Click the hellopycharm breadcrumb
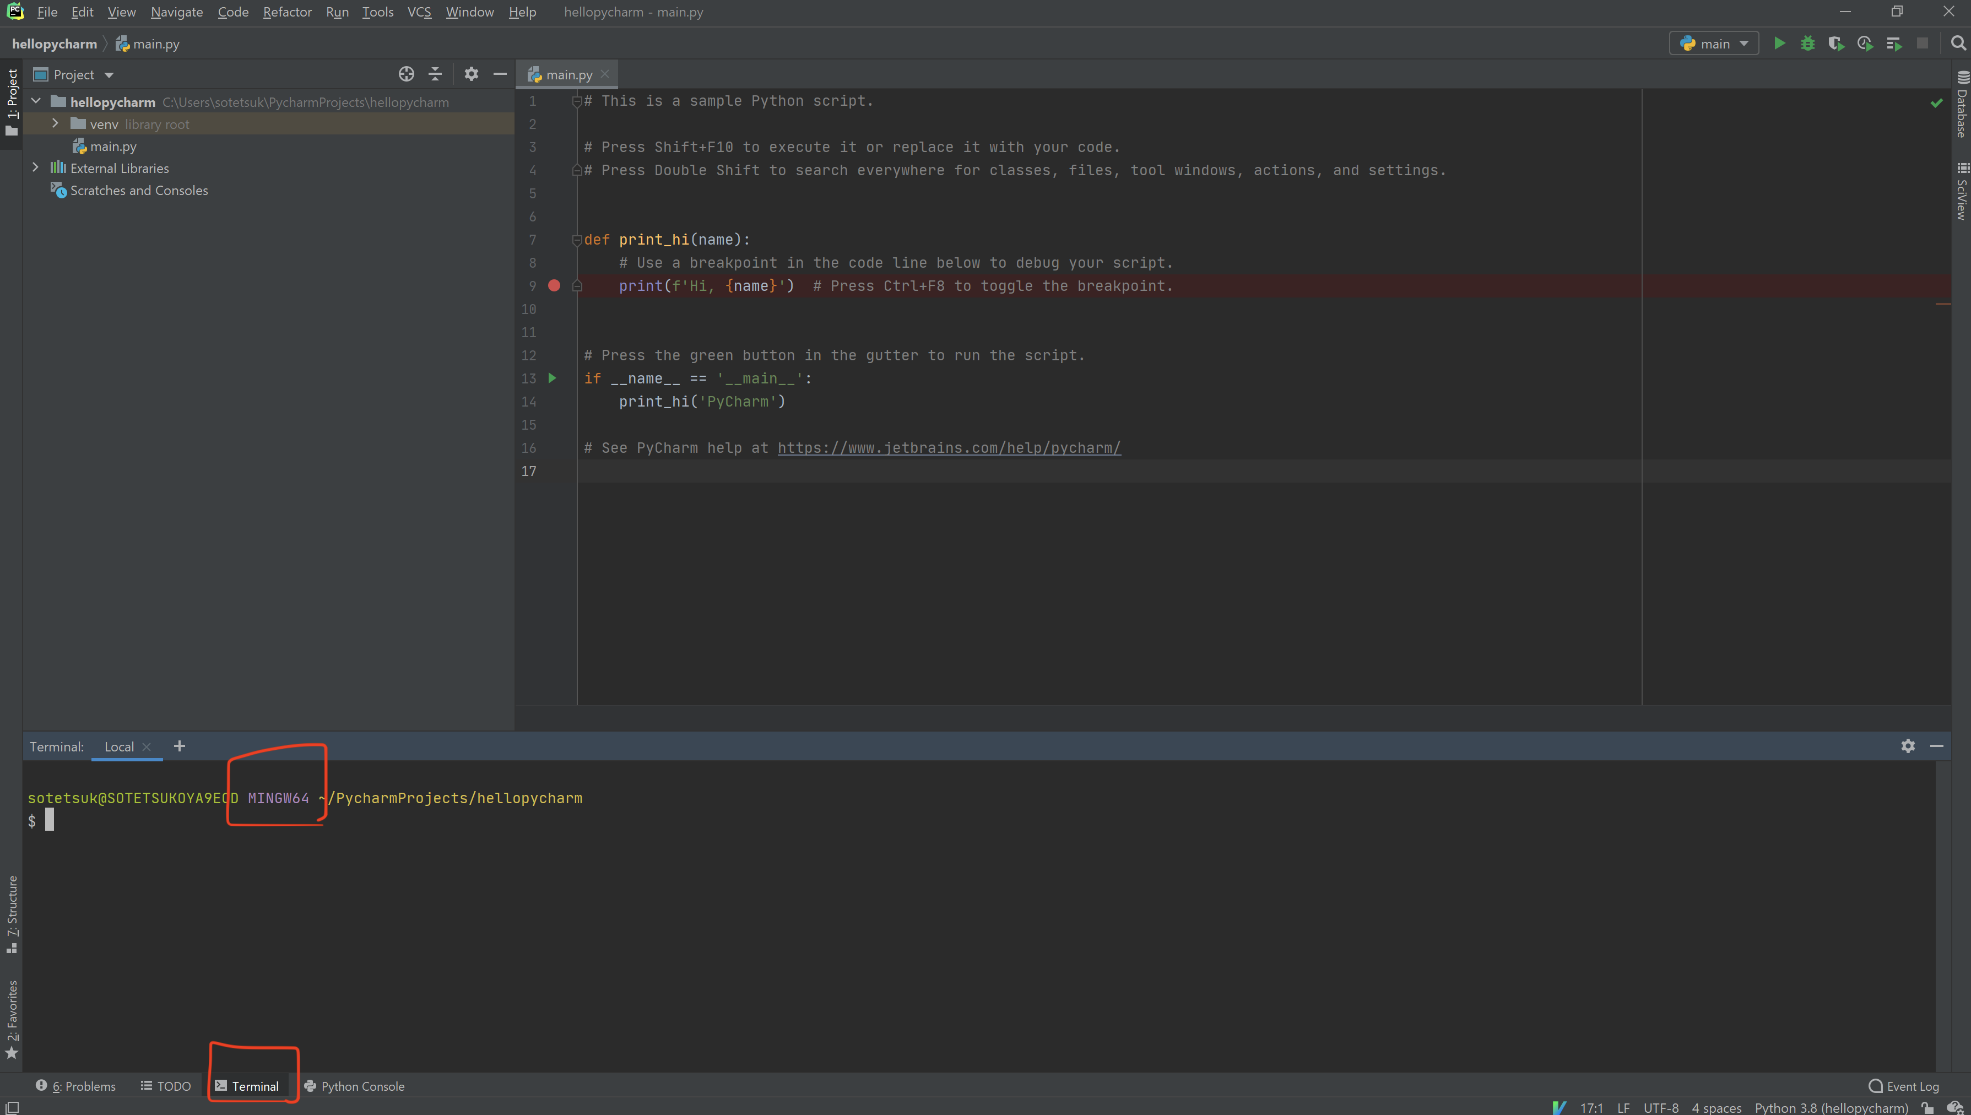The width and height of the screenshot is (1971, 1115). click(x=55, y=44)
